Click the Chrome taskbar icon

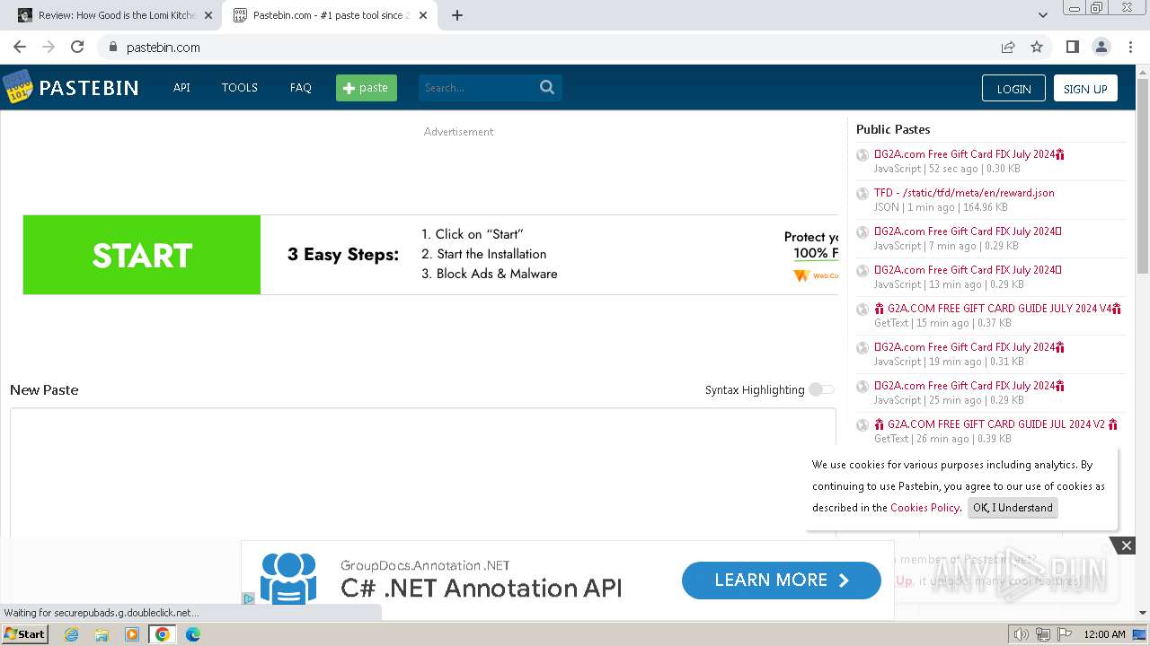click(x=163, y=634)
